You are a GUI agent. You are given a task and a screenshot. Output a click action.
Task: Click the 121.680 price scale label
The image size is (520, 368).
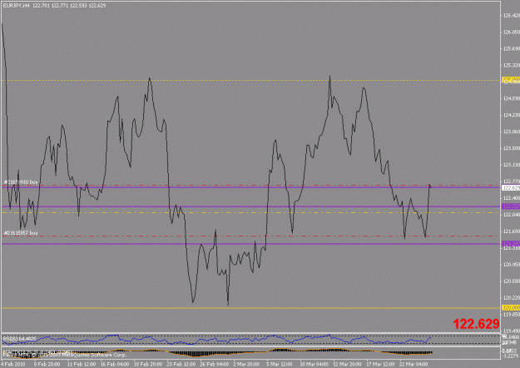pyautogui.click(x=512, y=231)
